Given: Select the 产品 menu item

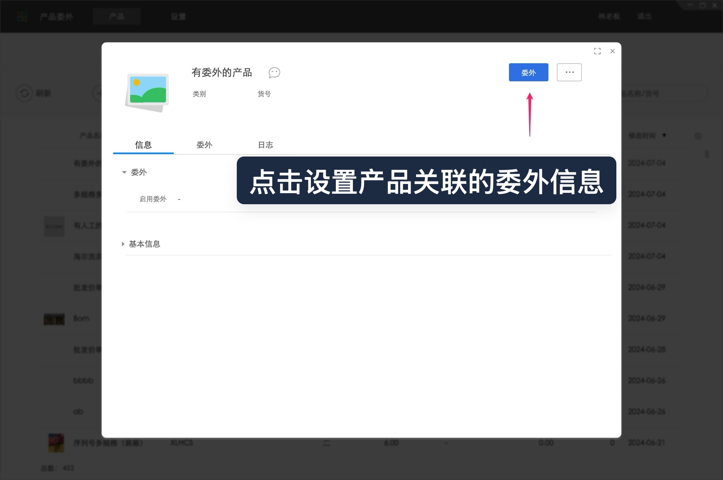Looking at the screenshot, I should (117, 16).
